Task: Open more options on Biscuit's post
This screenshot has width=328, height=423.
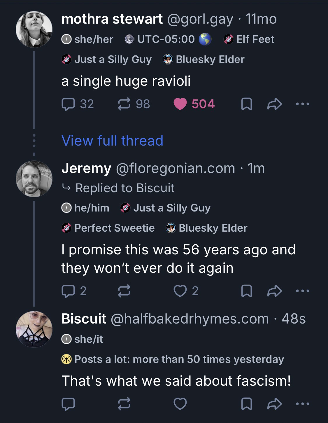Action: [x=302, y=404]
